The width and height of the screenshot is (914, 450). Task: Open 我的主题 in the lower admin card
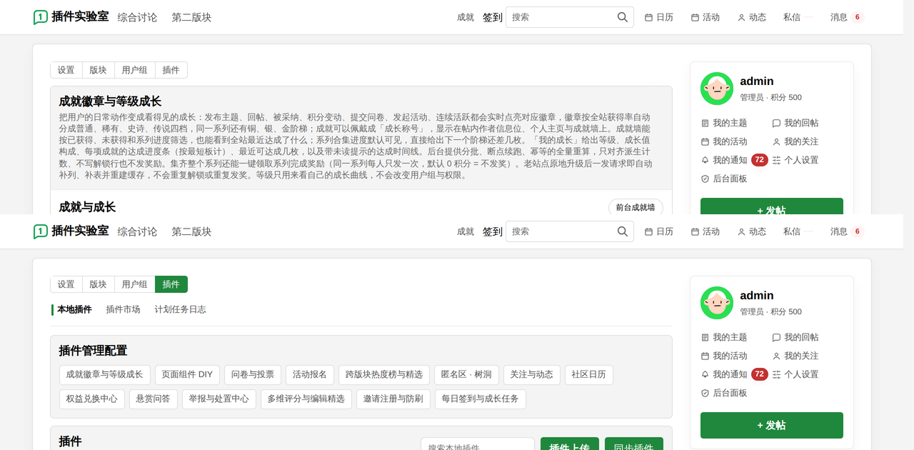pos(724,337)
